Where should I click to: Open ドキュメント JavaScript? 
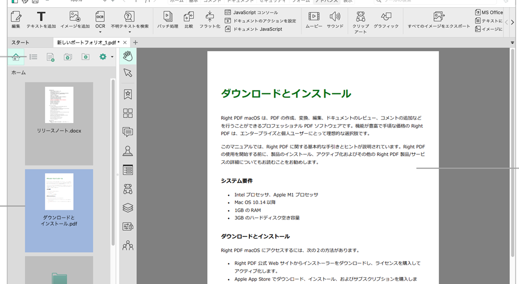(x=253, y=29)
